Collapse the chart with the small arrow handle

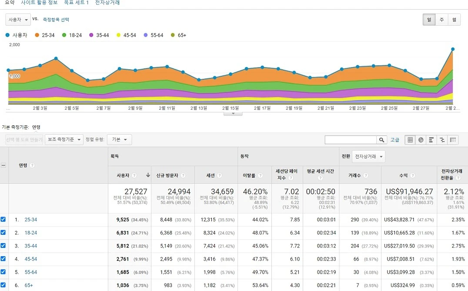(x=233, y=114)
